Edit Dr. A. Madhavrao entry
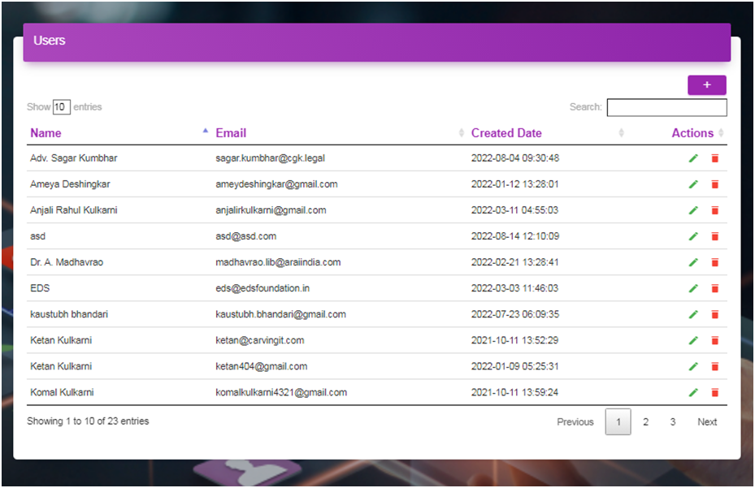Viewport: 755px width, 488px height. (693, 262)
